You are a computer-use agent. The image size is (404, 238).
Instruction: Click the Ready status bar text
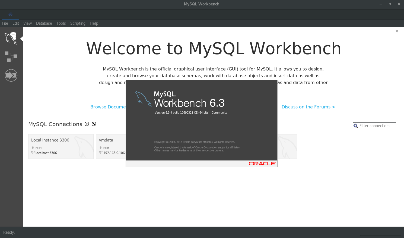click(9, 232)
